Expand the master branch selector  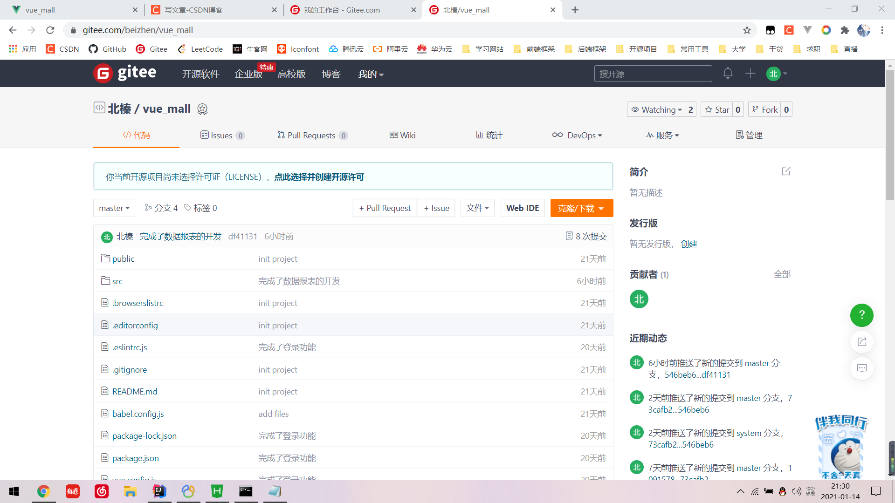pos(114,208)
